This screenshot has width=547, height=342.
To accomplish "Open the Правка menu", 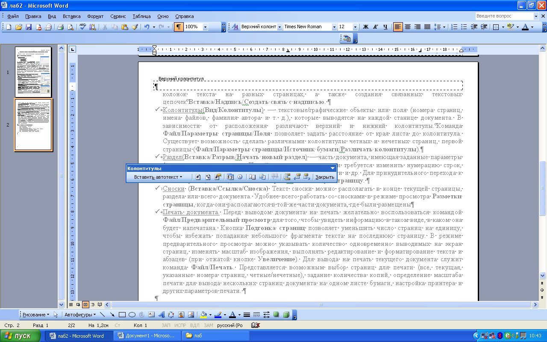I will (x=33, y=16).
